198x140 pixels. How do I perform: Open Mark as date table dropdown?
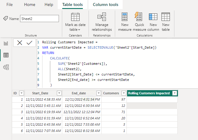75,22
